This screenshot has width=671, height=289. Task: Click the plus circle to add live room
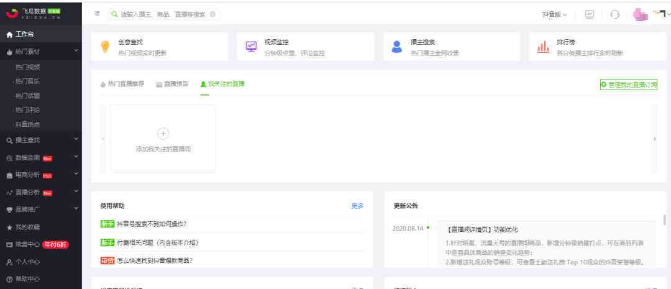point(163,134)
